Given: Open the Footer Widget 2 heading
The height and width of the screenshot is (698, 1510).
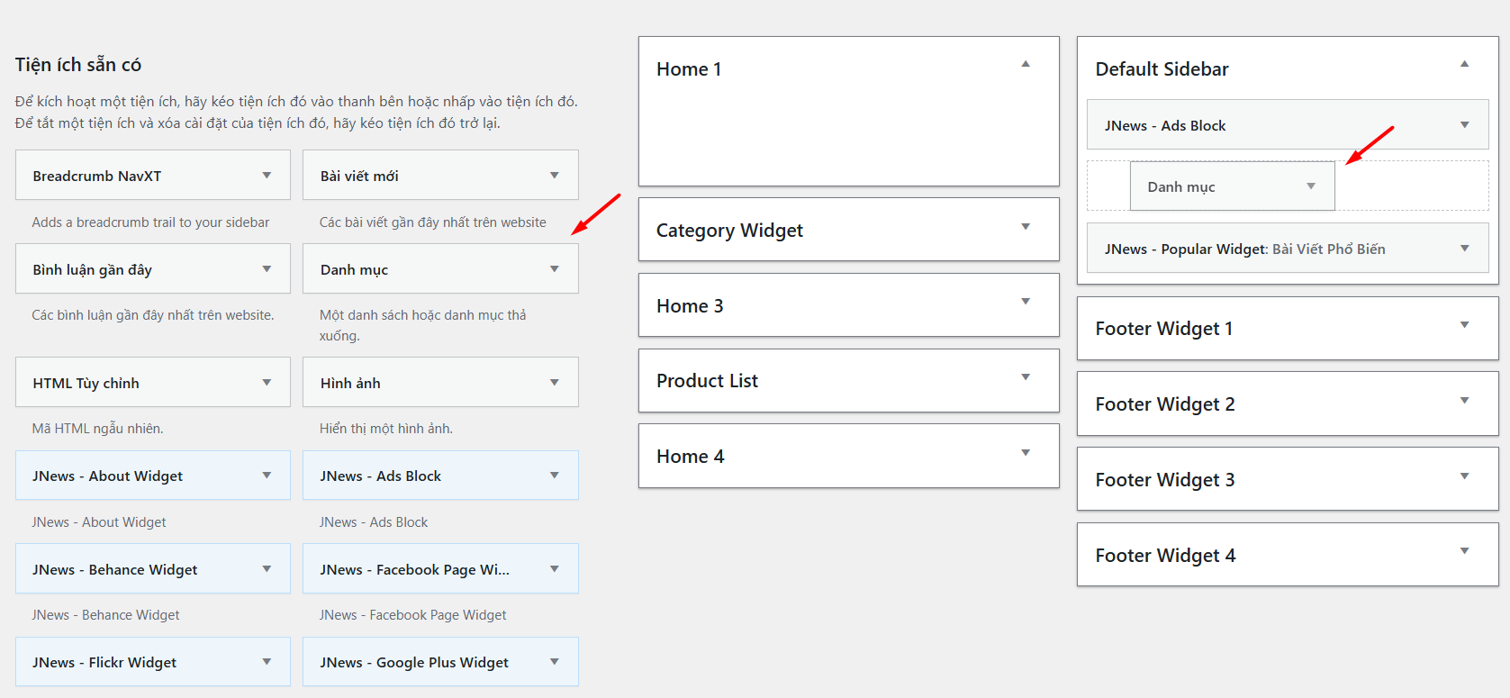Looking at the screenshot, I should (x=1165, y=404).
